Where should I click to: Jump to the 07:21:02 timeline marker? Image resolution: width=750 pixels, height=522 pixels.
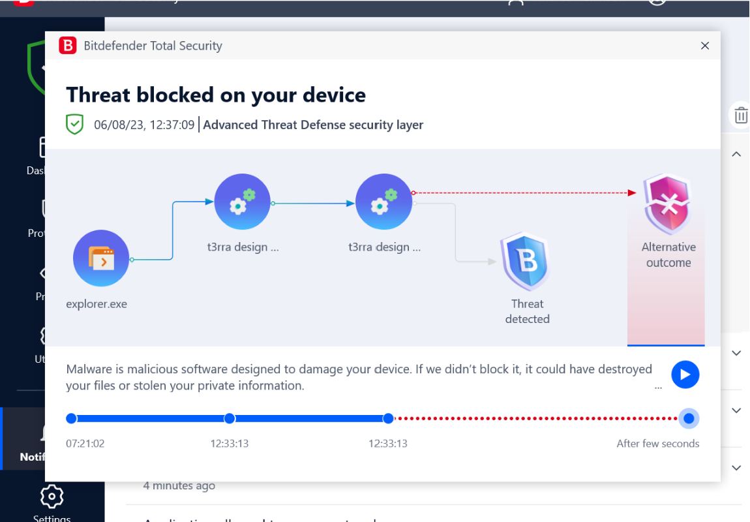(71, 419)
